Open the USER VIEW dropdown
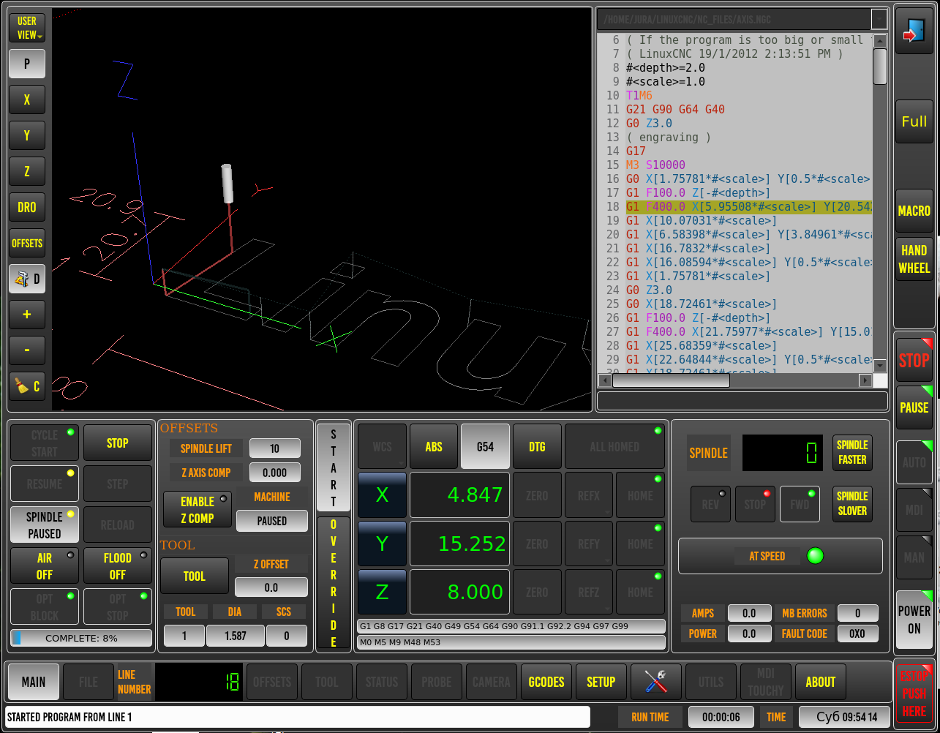The height and width of the screenshot is (733, 940). [27, 28]
